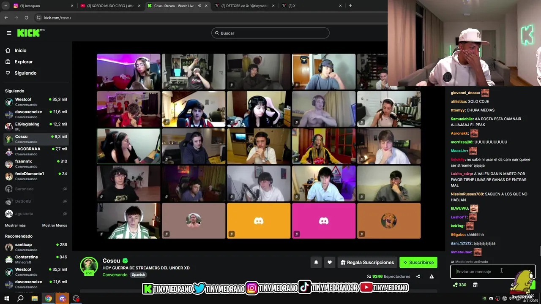Click the Conversando category link
541x304 pixels.
click(x=115, y=275)
